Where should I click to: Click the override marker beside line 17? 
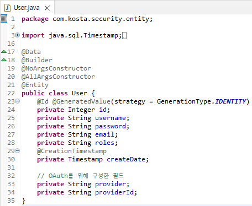tap(4, 52)
